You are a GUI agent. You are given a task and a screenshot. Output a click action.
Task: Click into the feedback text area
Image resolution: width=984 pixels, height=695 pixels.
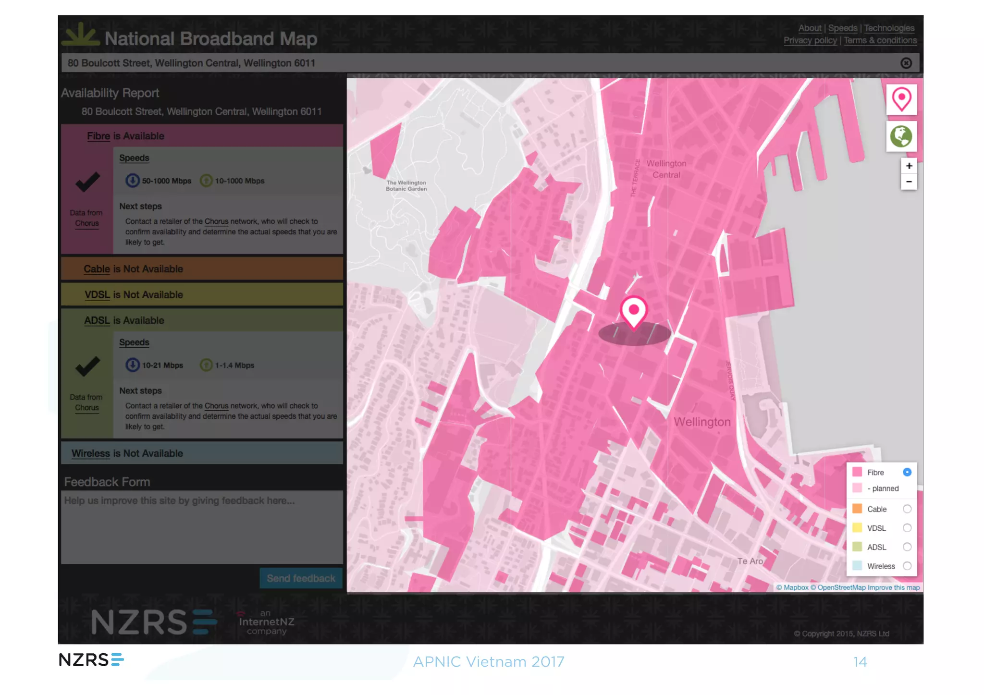[x=202, y=527]
